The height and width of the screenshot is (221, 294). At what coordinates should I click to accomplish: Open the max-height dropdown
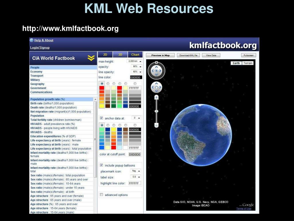[134, 61]
